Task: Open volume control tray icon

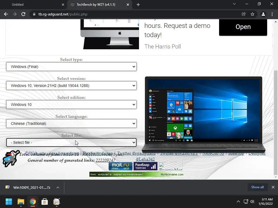Action: tap(252, 201)
